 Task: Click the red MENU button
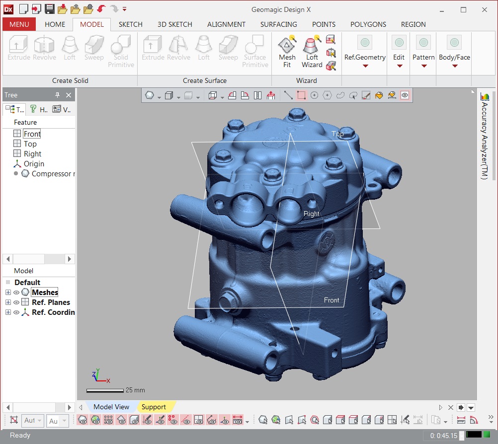(19, 24)
